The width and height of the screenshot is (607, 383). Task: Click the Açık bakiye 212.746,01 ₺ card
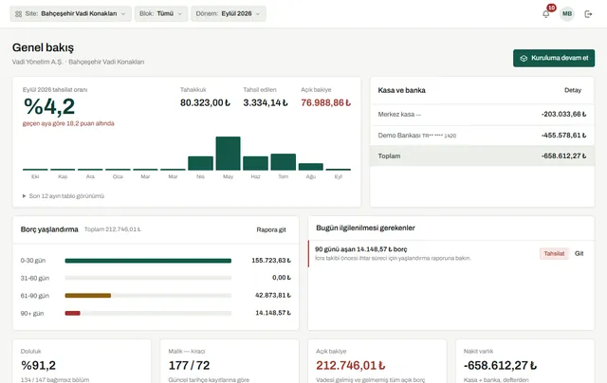(x=377, y=361)
